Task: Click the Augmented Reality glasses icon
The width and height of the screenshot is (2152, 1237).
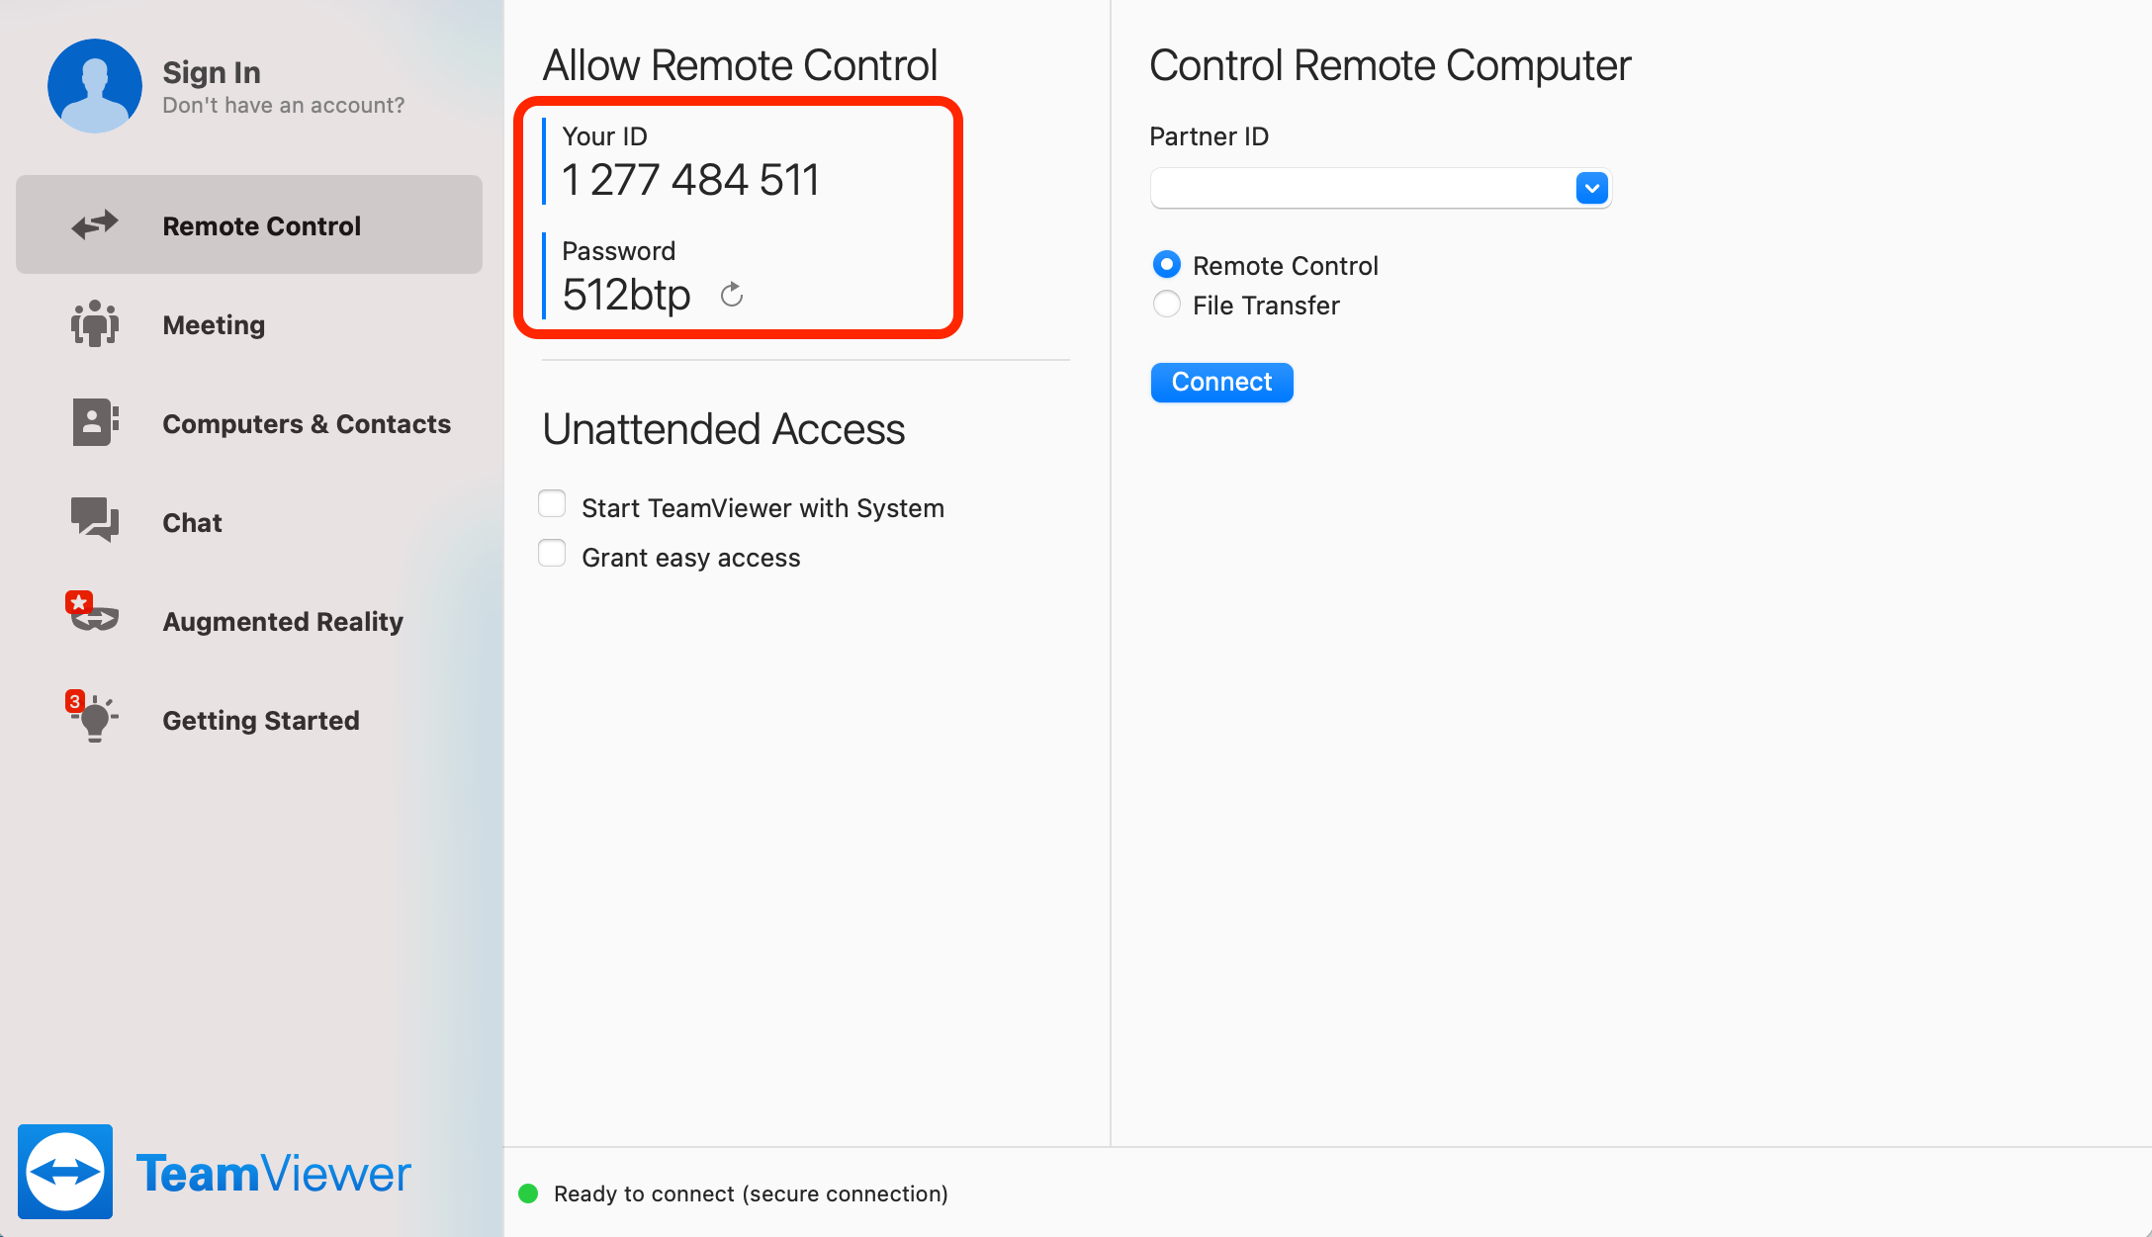Action: 95,618
